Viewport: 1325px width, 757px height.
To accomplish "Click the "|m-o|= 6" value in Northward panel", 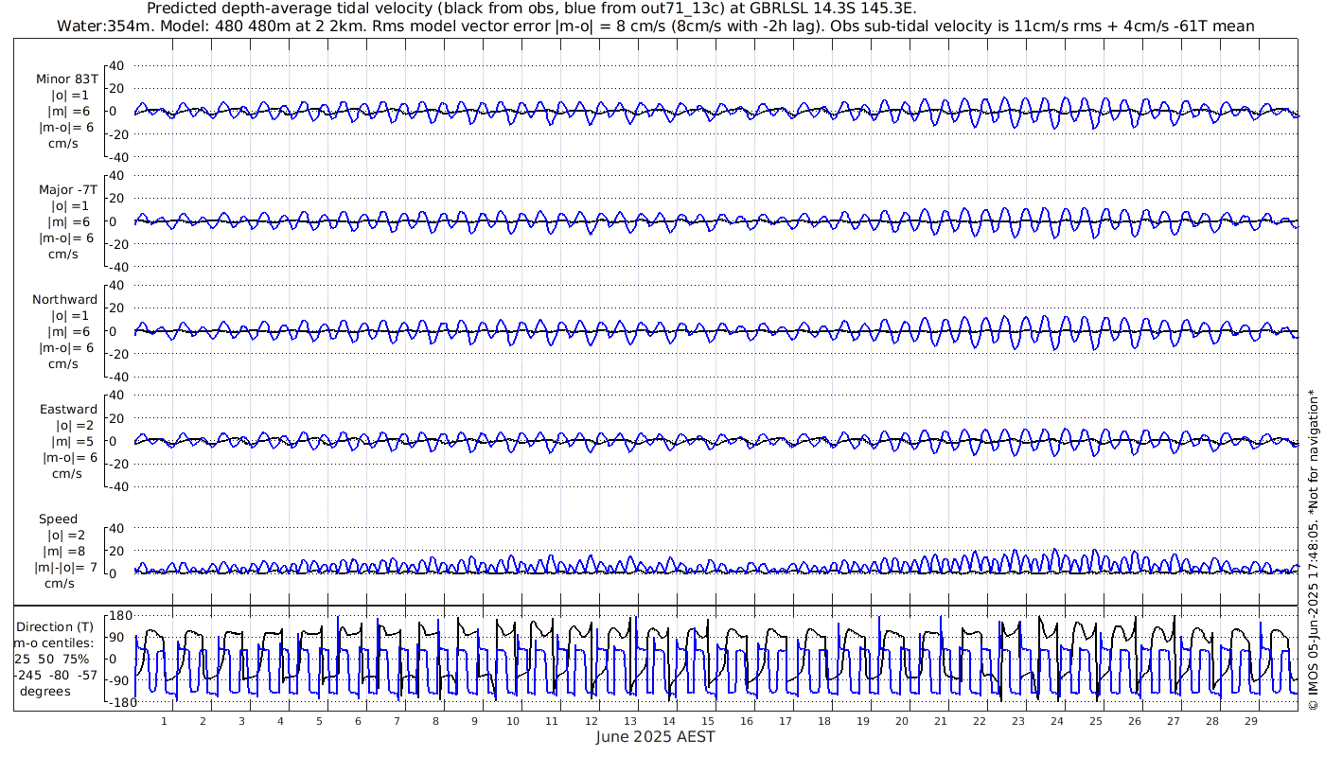I will (66, 347).
